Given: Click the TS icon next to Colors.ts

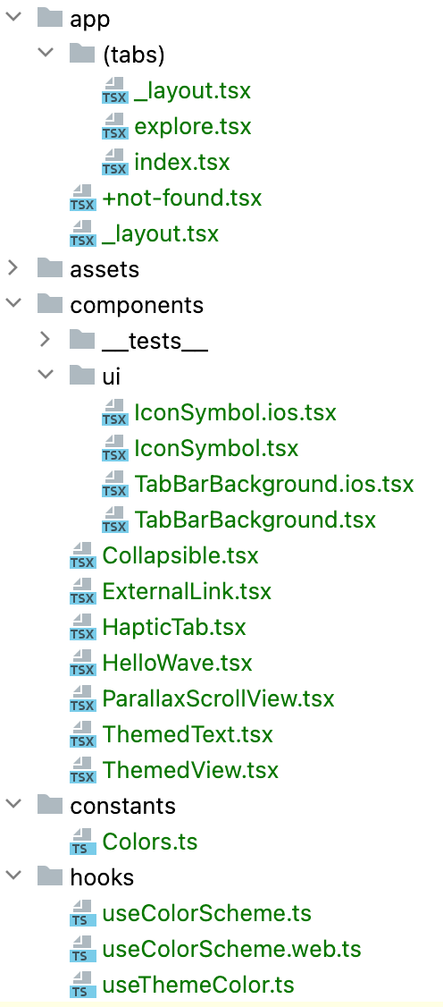Looking at the screenshot, I should coord(83,841).
